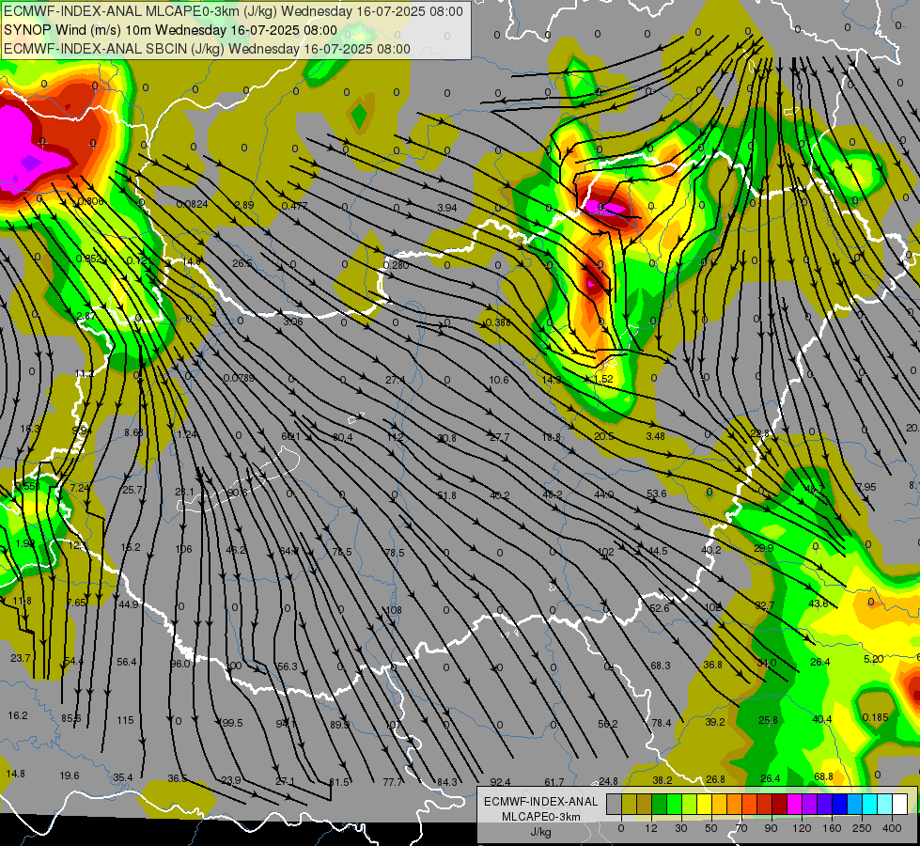The image size is (920, 846).
Task: Pick the dark green legend swatch
Action: pos(660,805)
